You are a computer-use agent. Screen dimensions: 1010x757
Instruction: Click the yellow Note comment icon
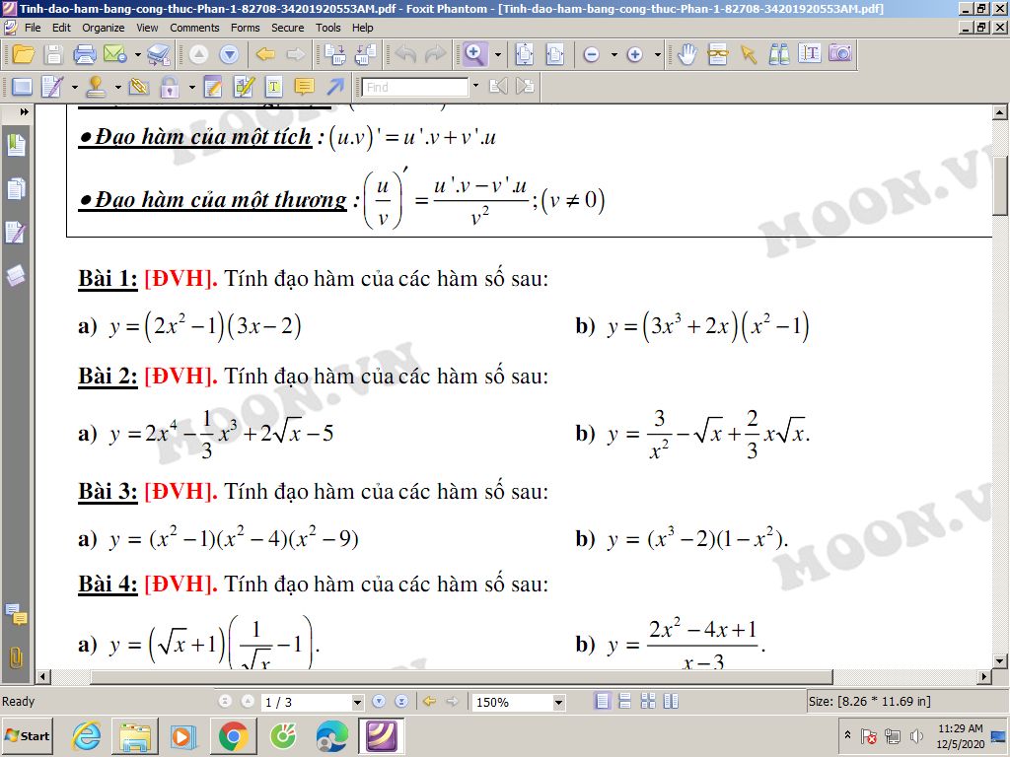pyautogui.click(x=304, y=87)
